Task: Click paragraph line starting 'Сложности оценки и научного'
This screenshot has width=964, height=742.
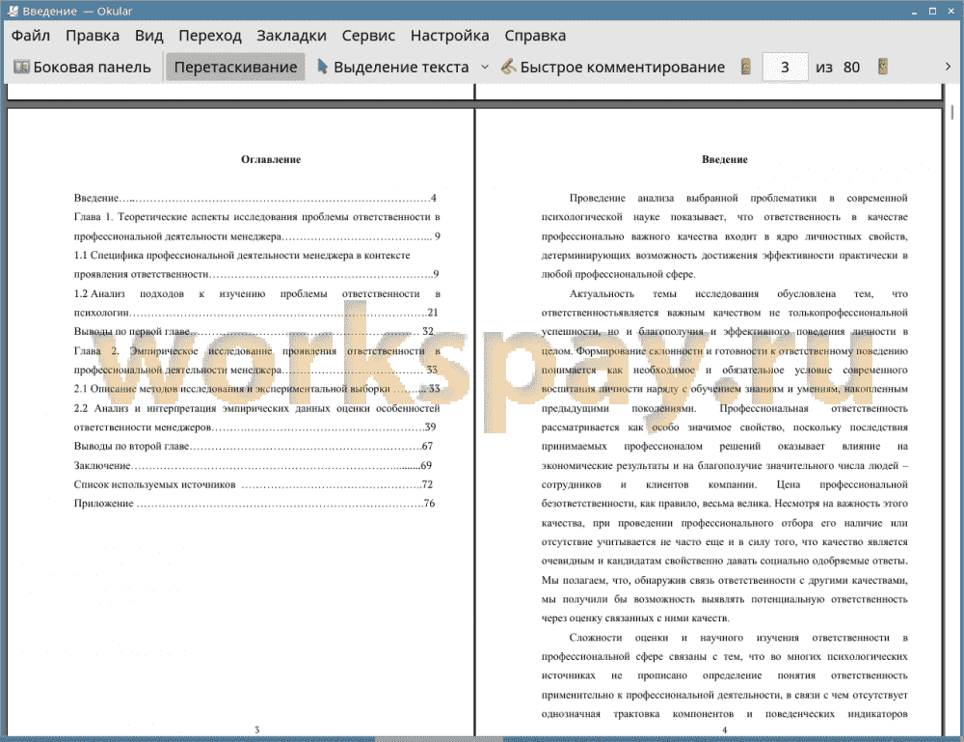Action: pos(738,638)
